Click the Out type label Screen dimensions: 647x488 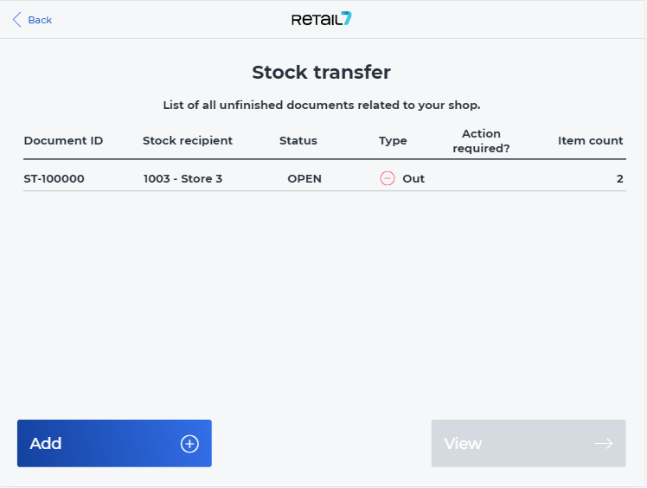413,179
